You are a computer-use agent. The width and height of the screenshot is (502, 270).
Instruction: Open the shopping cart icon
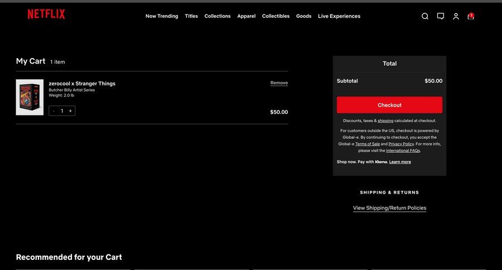point(471,16)
